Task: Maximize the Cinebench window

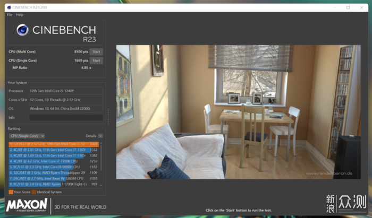Action: pos(348,7)
